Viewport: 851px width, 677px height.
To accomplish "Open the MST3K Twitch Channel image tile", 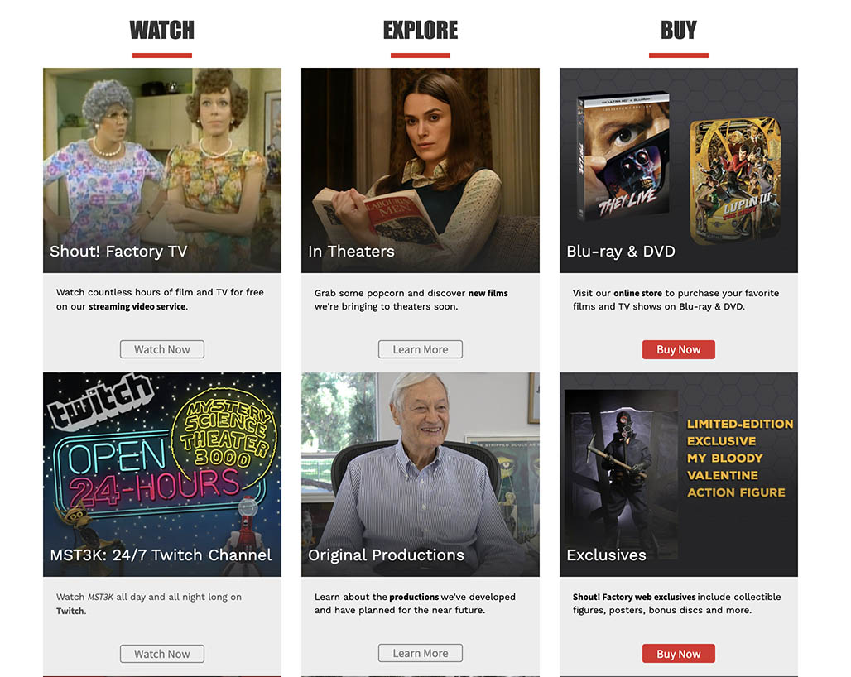I will click(162, 475).
